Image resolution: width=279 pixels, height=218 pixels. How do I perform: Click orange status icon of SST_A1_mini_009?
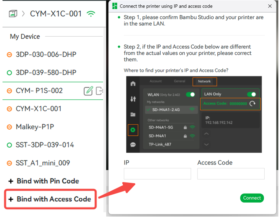click(x=9, y=163)
